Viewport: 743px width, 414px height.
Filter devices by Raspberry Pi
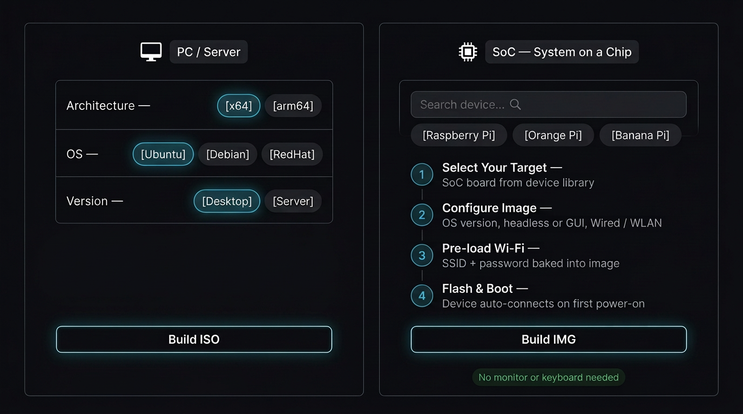pos(458,135)
